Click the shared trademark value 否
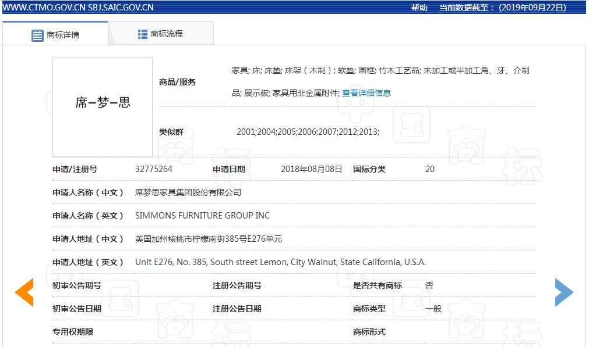 click(x=429, y=285)
